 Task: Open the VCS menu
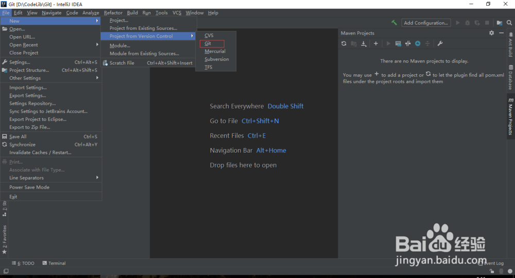pos(177,13)
